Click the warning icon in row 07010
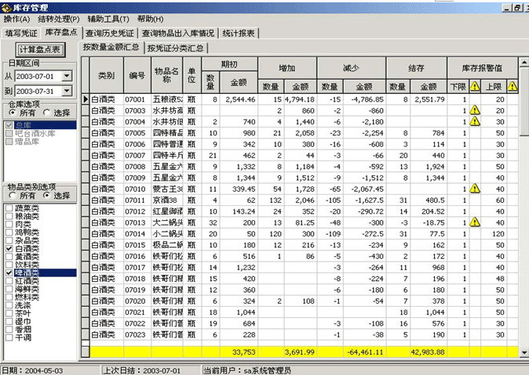This screenshot has height=375, width=529. point(475,189)
